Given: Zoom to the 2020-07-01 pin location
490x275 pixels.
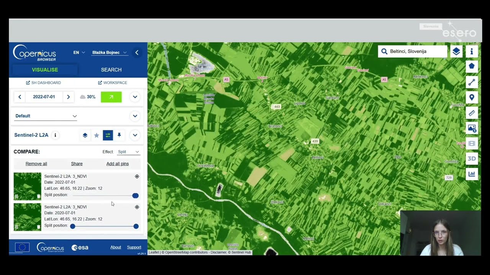Looking at the screenshot, I should [137, 207].
